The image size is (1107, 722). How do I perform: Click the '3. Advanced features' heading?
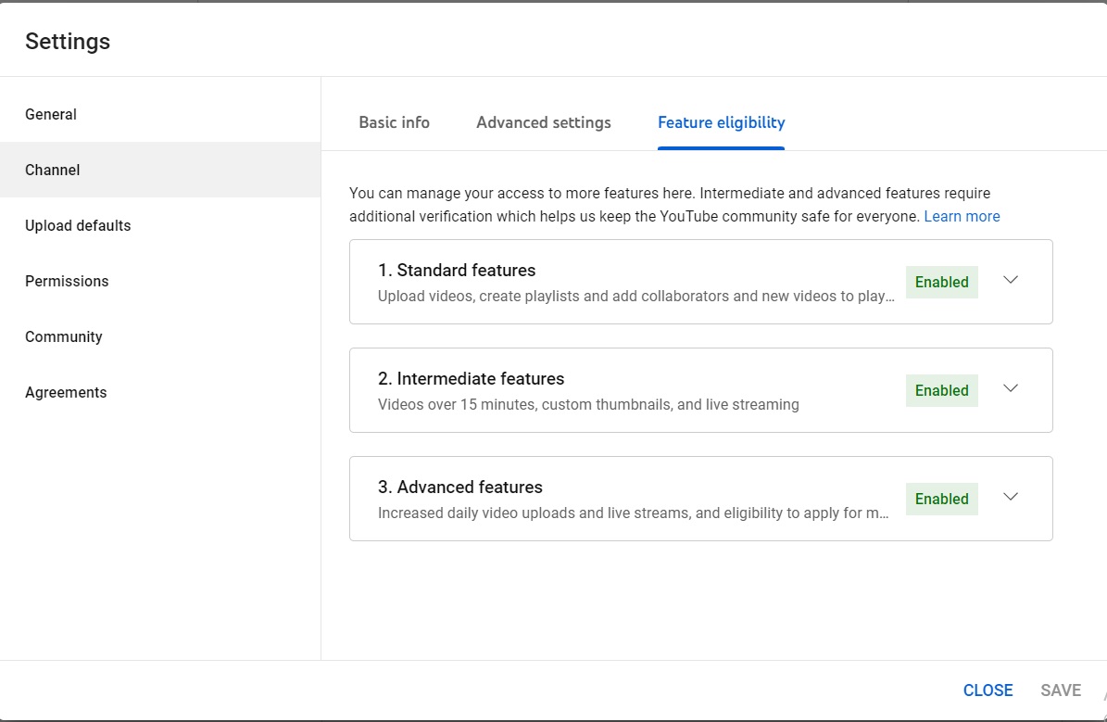(460, 487)
